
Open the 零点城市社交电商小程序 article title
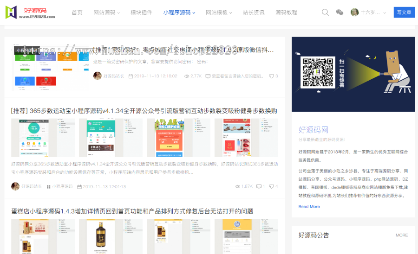(x=183, y=50)
